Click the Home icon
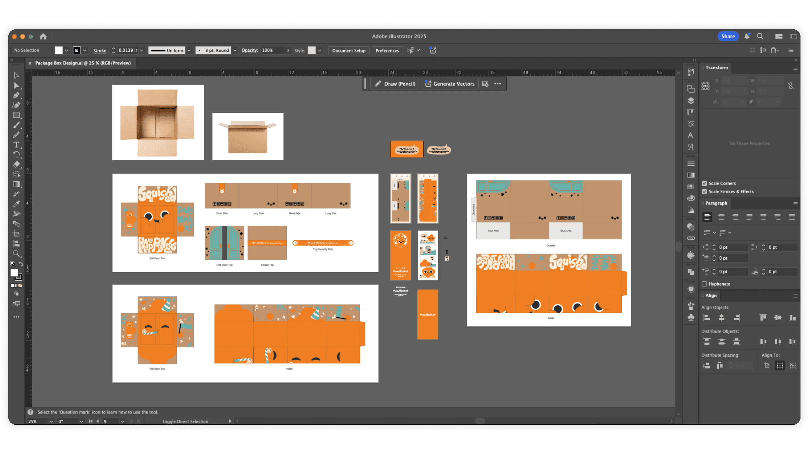 click(x=43, y=36)
